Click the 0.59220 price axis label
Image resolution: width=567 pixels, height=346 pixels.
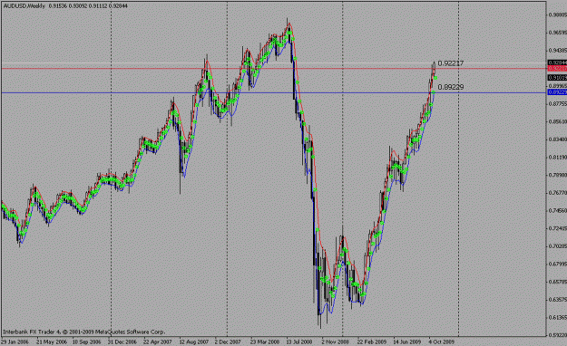(x=558, y=335)
